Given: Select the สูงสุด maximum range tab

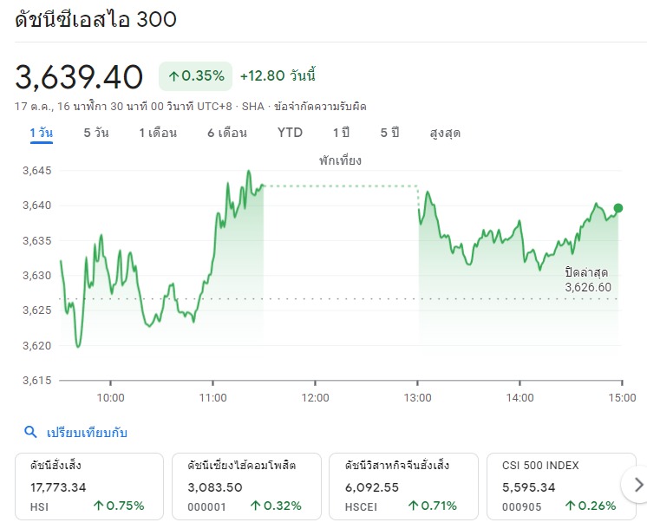Looking at the screenshot, I should point(445,133).
